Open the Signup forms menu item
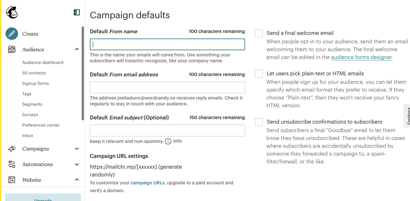Image resolution: width=410 pixels, height=201 pixels. 35,83
